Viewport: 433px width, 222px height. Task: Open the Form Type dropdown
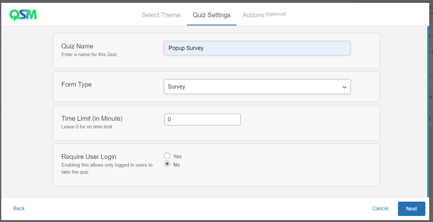point(257,87)
